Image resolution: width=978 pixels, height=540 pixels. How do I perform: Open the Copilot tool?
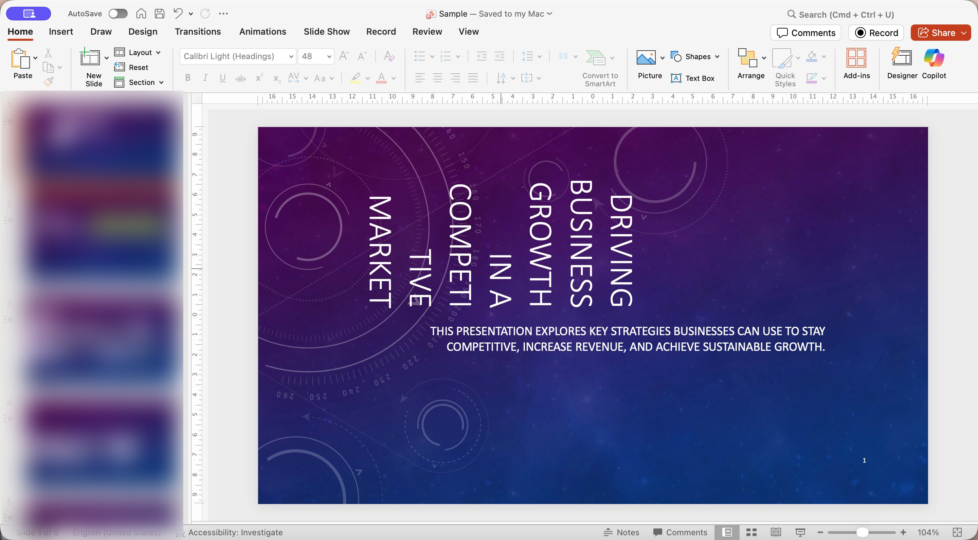click(934, 58)
